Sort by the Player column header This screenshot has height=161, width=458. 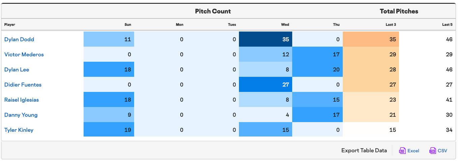coord(10,24)
